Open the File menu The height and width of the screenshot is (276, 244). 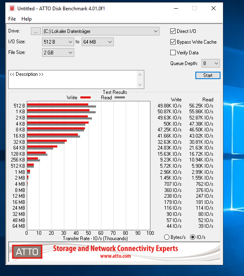(12, 19)
